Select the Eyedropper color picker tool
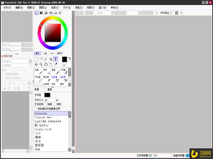213x159 pixels. coord(56,65)
